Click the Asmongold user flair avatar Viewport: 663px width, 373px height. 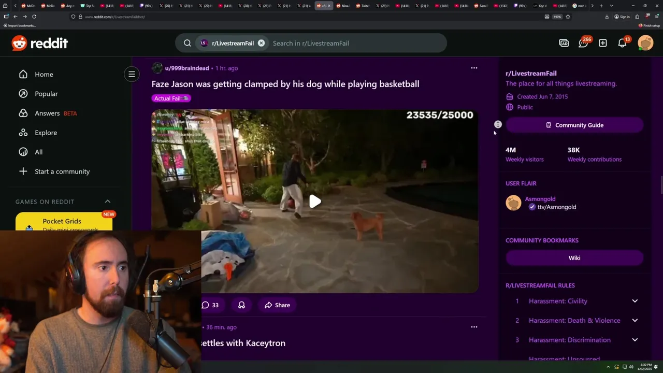tap(513, 203)
